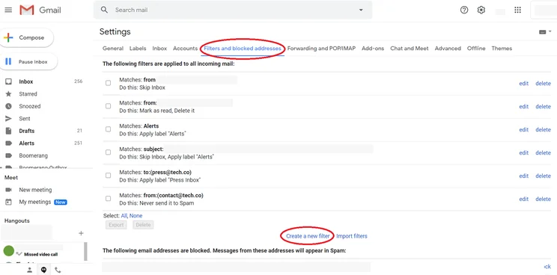
Task: Open the Inbox folder
Action: [x=26, y=81]
